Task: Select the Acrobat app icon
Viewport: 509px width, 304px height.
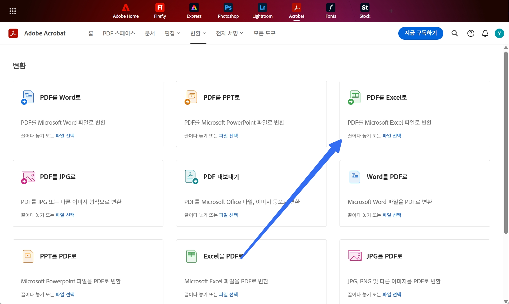Action: (297, 11)
